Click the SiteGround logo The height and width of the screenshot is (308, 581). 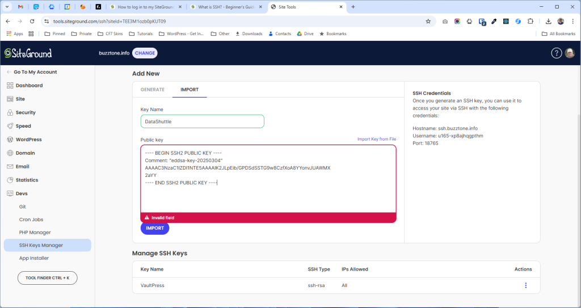coord(28,53)
